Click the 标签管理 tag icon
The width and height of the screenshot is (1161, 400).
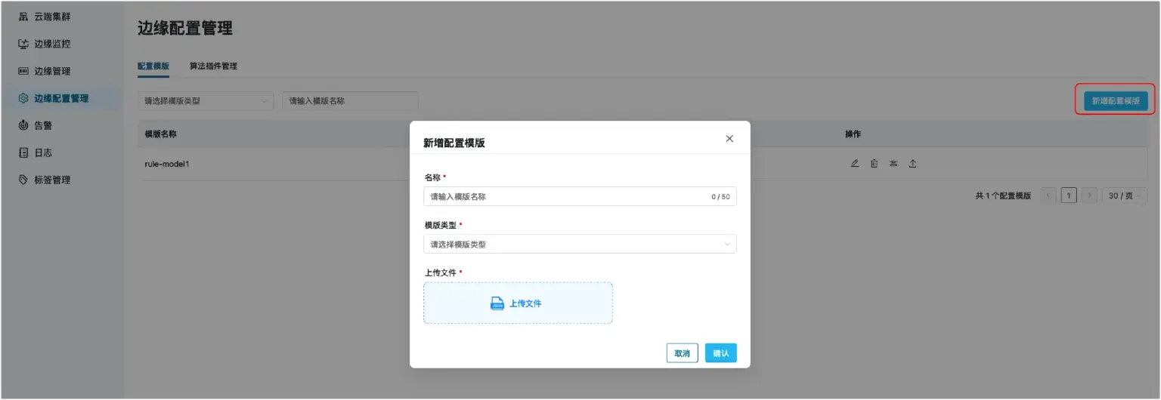pyautogui.click(x=23, y=180)
